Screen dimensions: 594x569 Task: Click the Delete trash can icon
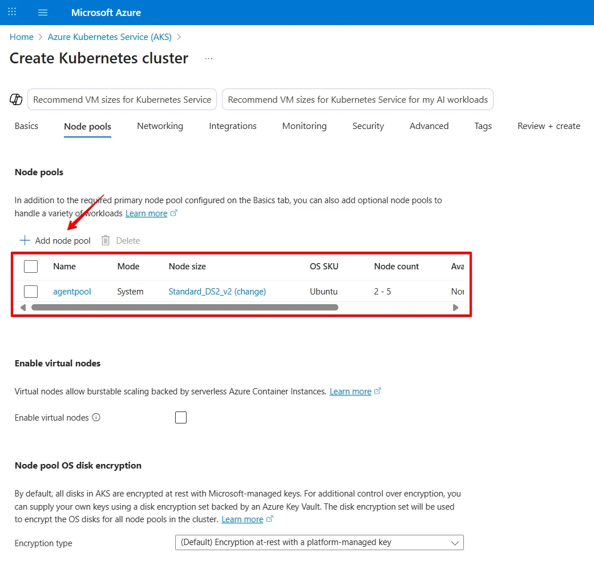coord(106,241)
